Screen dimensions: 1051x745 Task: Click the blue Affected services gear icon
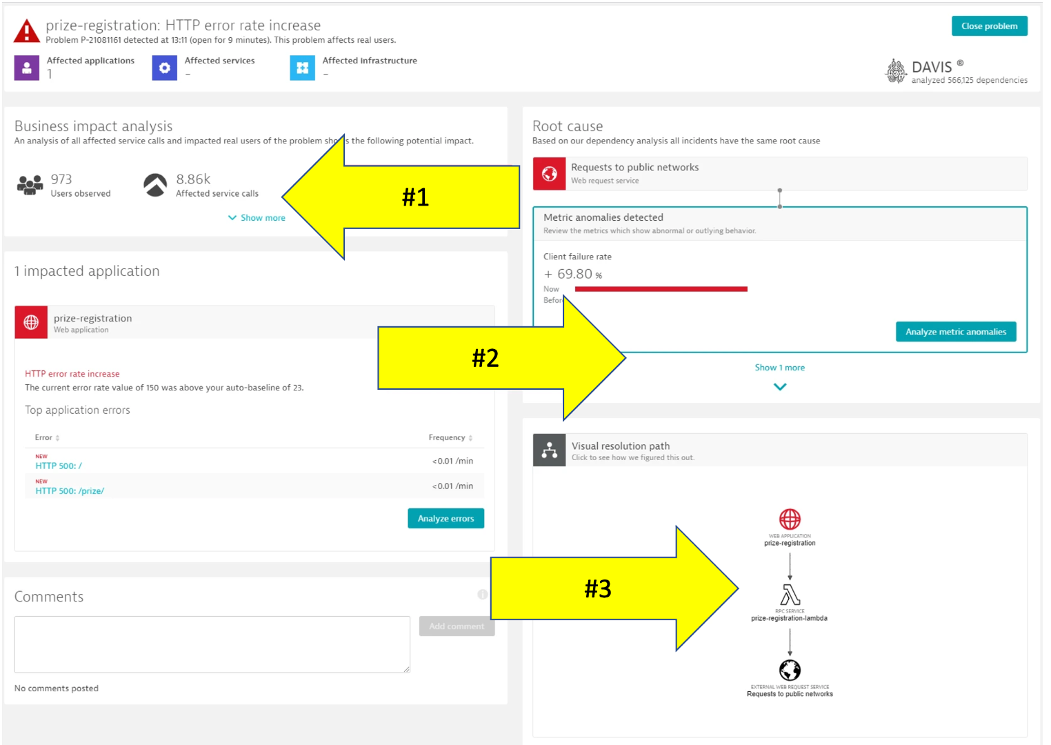[165, 68]
